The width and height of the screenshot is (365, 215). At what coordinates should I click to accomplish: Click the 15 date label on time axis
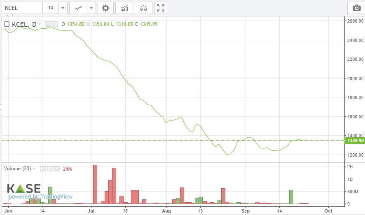(x=125, y=211)
